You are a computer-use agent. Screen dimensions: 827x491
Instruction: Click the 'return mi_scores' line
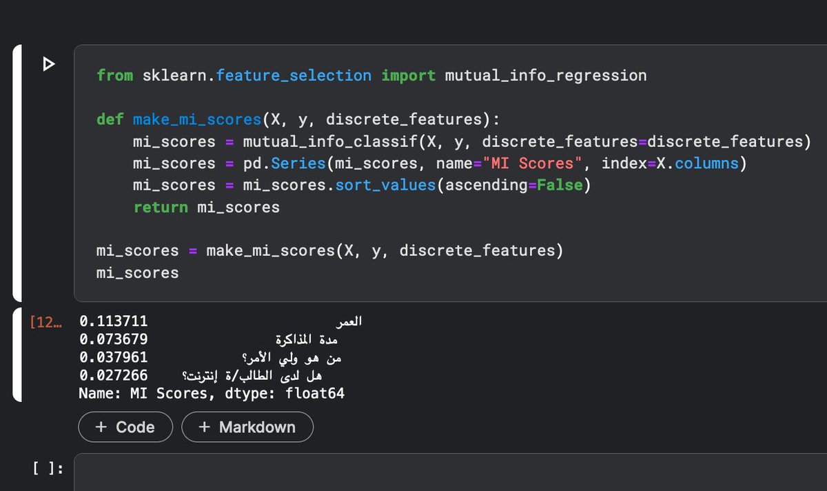(207, 208)
